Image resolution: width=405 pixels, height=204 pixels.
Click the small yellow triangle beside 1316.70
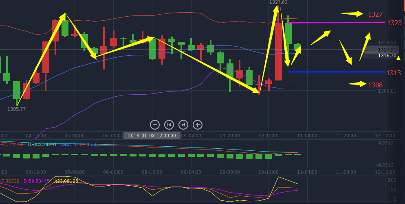point(398,58)
